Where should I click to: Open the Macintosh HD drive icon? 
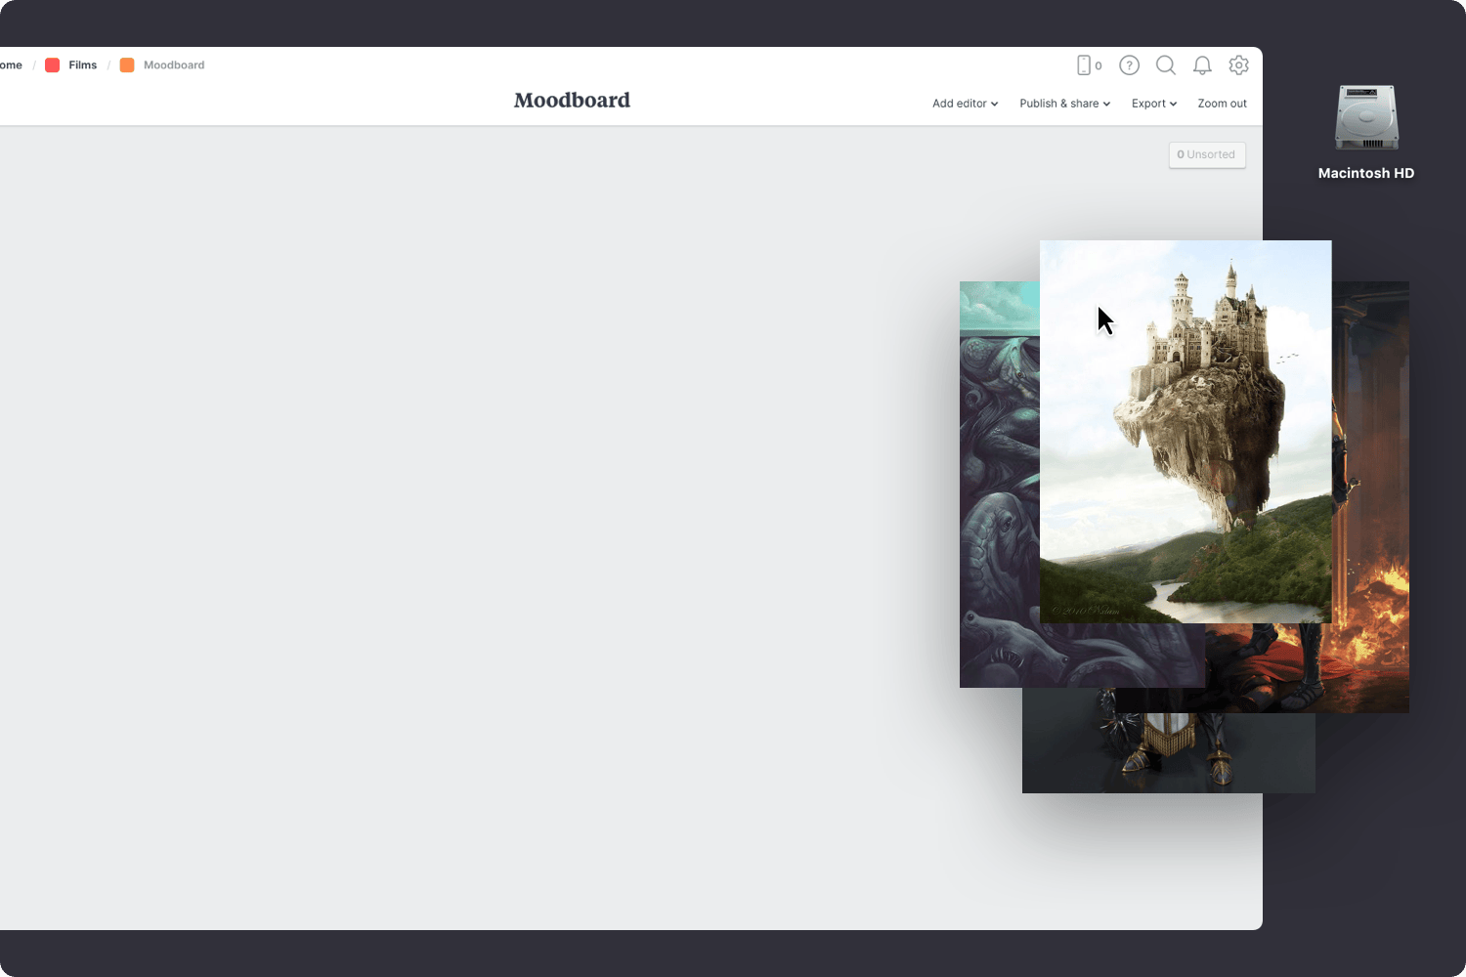coord(1365,117)
